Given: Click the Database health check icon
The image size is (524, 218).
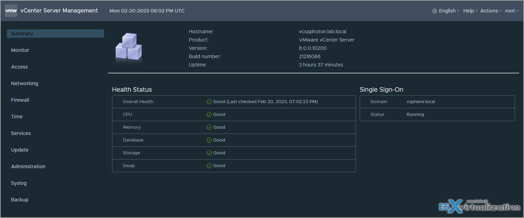Looking at the screenshot, I should 209,140.
